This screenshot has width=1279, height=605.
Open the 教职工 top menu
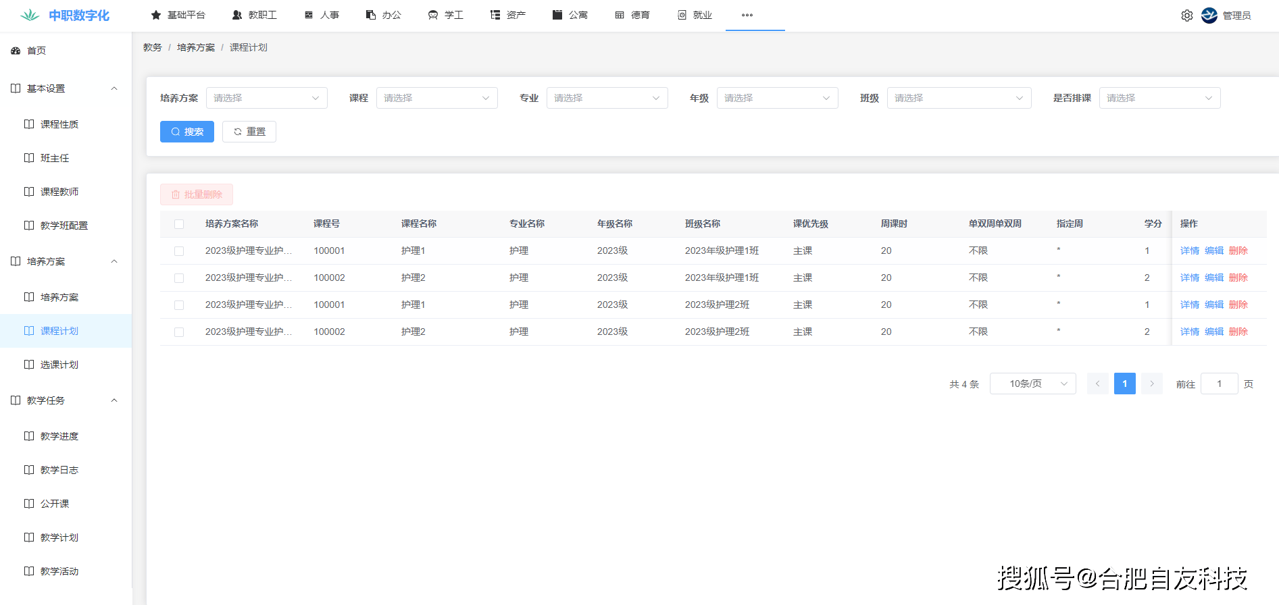[x=255, y=15]
